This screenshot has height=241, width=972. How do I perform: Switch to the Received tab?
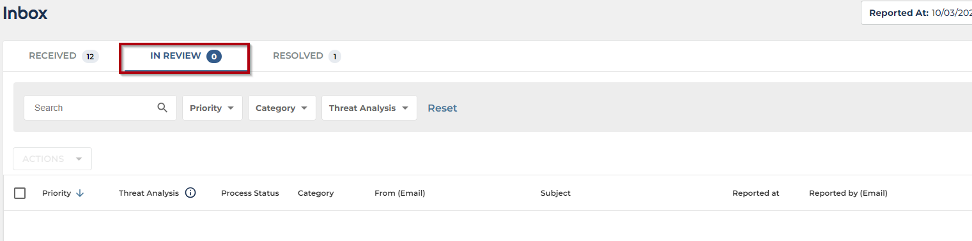(63, 56)
